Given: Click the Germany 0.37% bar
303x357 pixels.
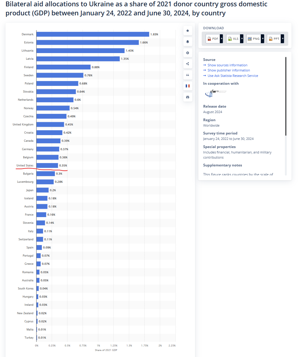Looking at the screenshot, I should (48, 149).
